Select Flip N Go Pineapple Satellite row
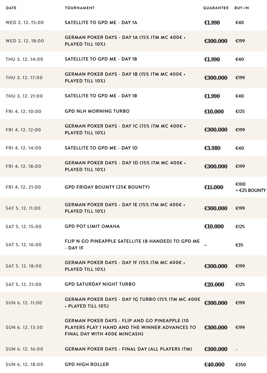Screen dimensions: 267x373 pyautogui.click(x=133, y=244)
